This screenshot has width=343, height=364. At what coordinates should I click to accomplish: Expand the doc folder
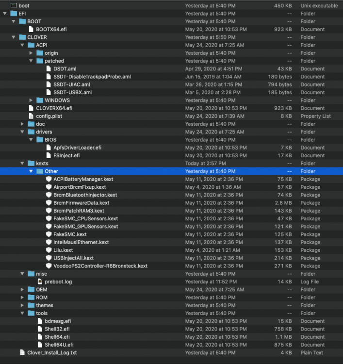22,124
